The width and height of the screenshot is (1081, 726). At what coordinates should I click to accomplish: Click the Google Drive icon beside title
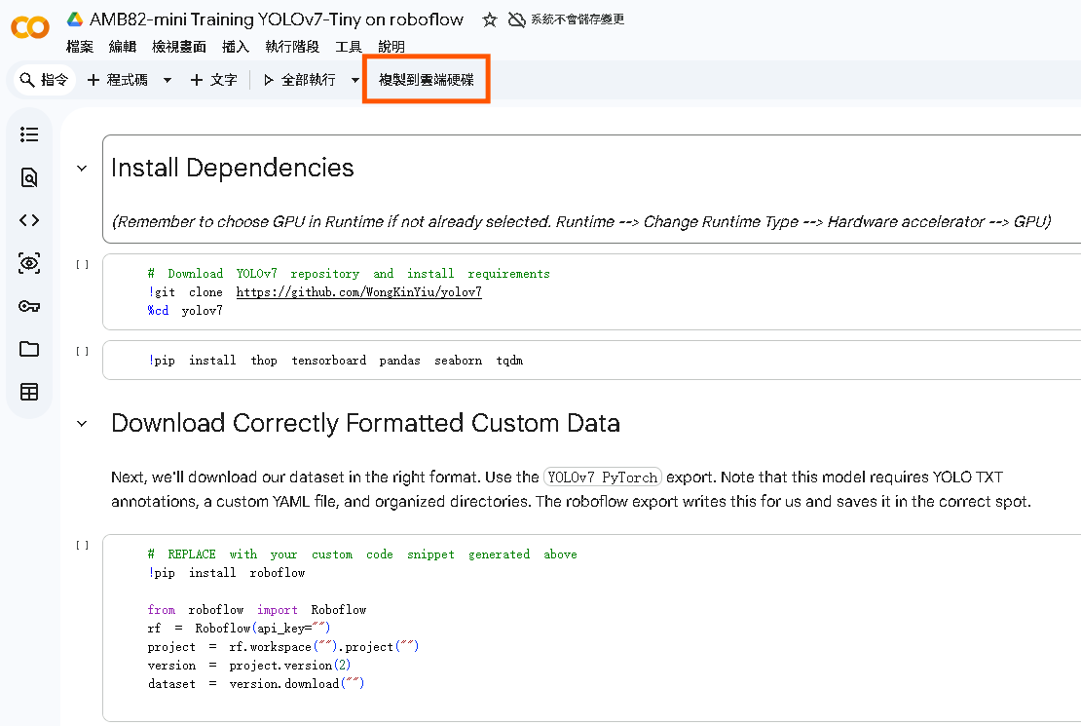(x=75, y=19)
